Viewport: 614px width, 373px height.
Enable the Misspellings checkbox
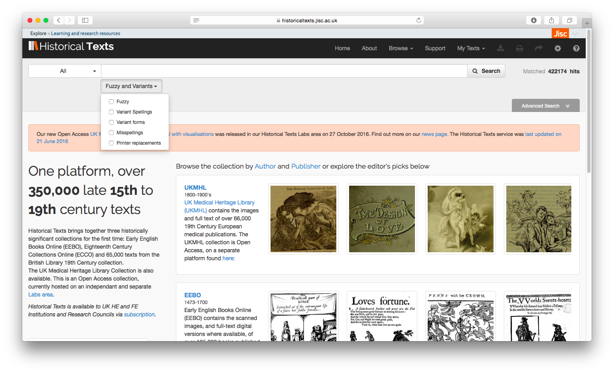pyautogui.click(x=111, y=133)
